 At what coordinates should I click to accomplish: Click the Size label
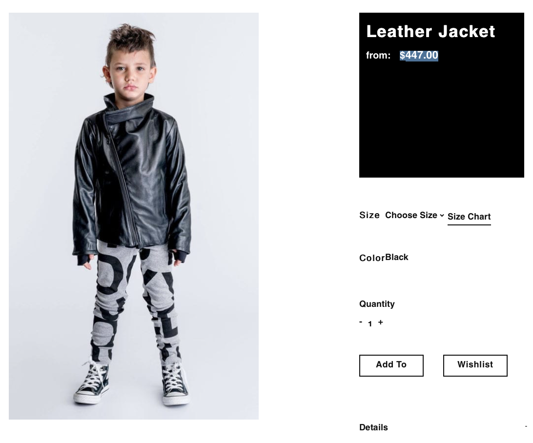click(x=369, y=215)
